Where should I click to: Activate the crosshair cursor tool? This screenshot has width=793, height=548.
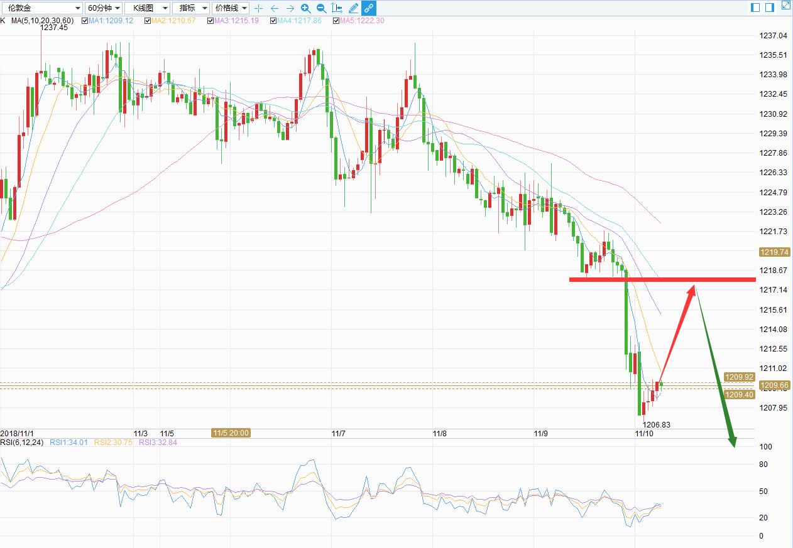point(258,8)
